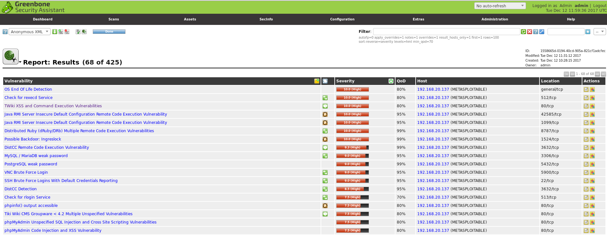The height and width of the screenshot is (235, 607).
Task: Toggle the power icon in the Severity header
Action: click(391, 81)
